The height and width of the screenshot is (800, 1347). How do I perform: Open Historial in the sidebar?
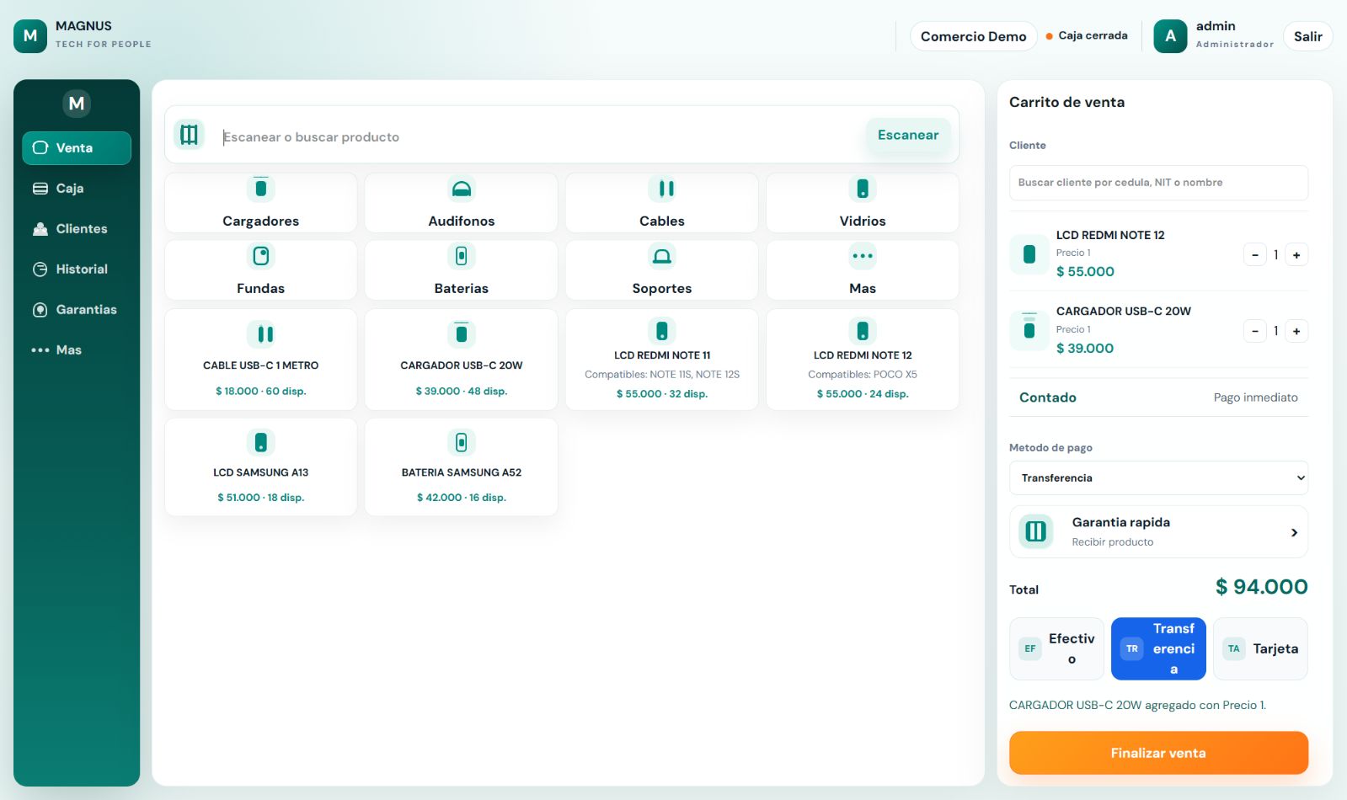77,269
